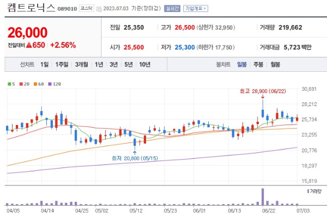Click the 거래량 volume legend marker
This screenshot has height=223, width=327.
(x=308, y=191)
